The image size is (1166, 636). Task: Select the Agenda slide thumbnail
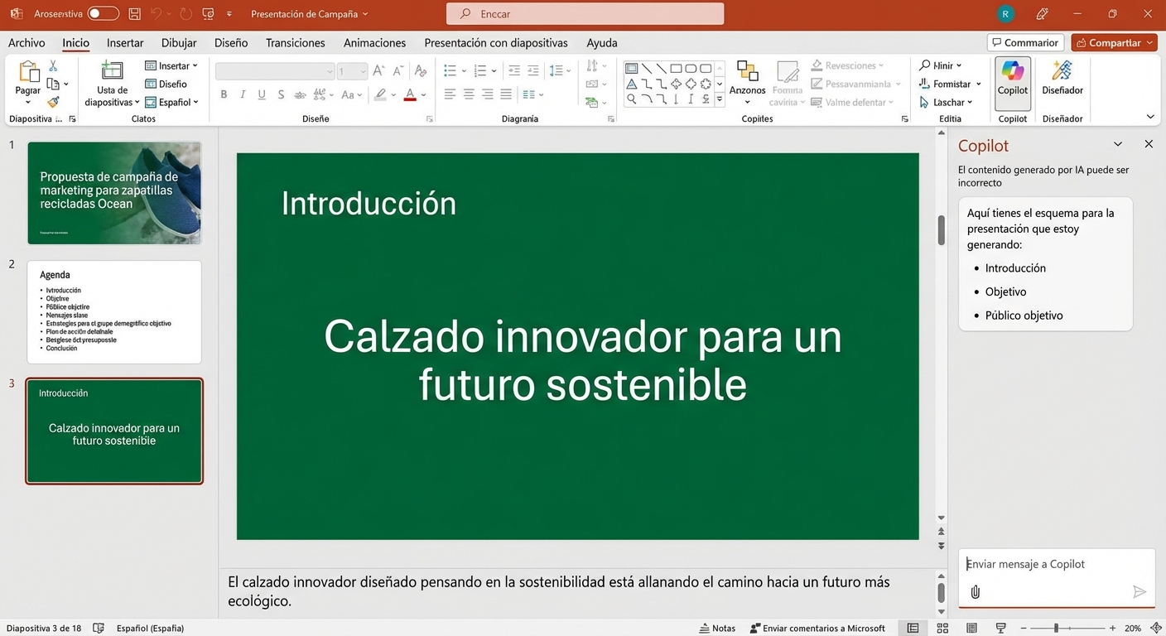[x=113, y=311]
